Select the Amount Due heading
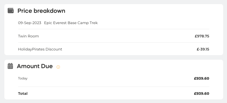The height and width of the screenshot is (103, 227). pos(35,66)
